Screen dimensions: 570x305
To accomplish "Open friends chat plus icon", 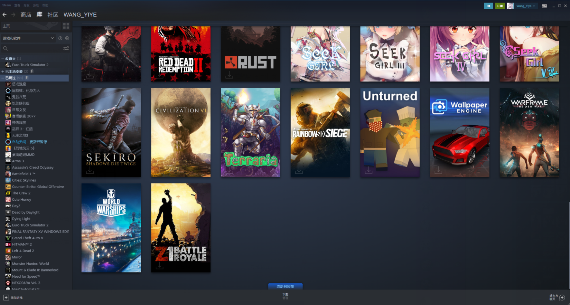I will pos(562,298).
